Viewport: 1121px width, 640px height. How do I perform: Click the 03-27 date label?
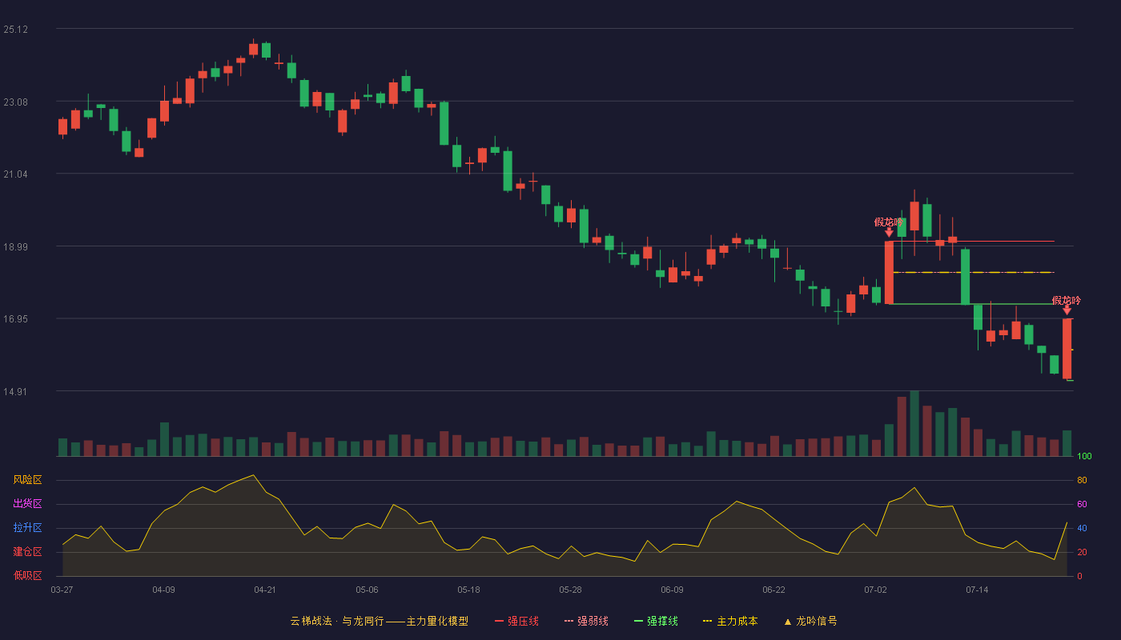[62, 590]
